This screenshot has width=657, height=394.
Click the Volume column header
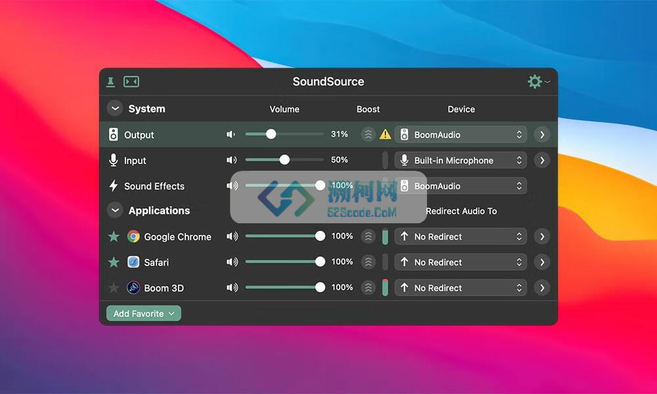click(x=284, y=109)
